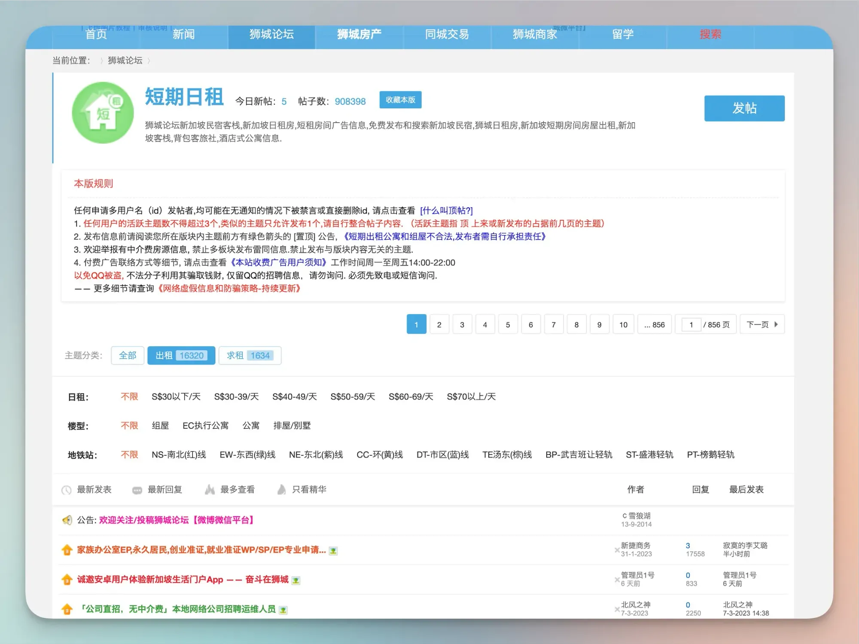Click the 收藏本版 button

click(x=400, y=100)
